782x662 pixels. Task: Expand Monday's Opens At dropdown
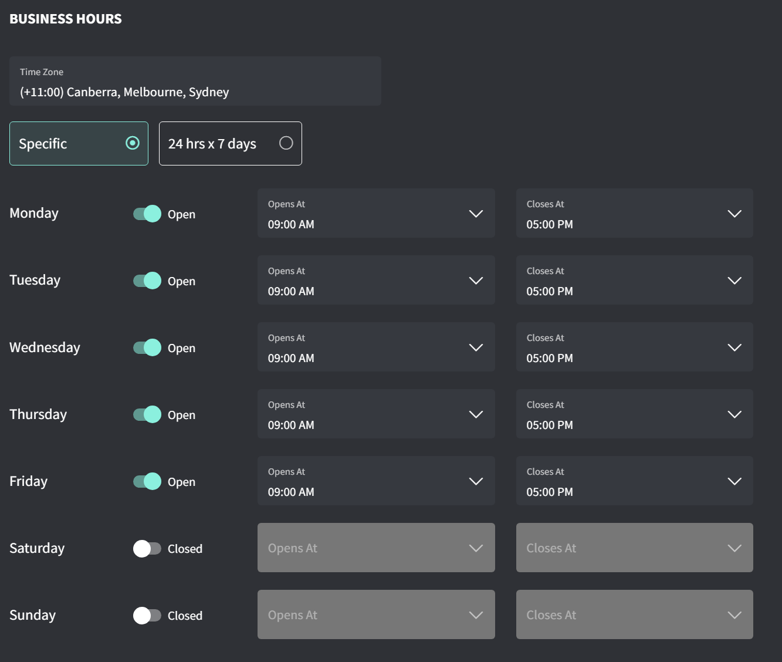coord(375,214)
